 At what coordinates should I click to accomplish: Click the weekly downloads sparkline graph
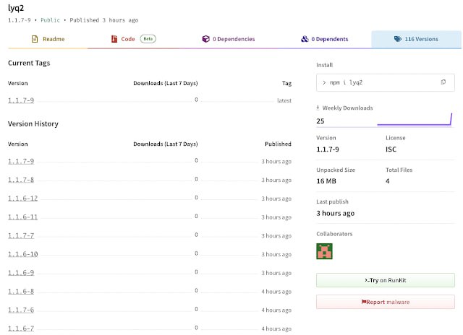click(x=415, y=119)
